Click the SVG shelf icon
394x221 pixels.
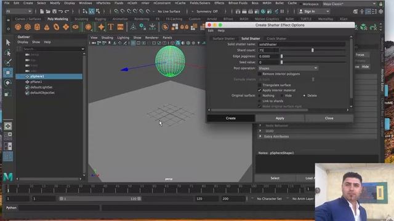tap(121, 27)
